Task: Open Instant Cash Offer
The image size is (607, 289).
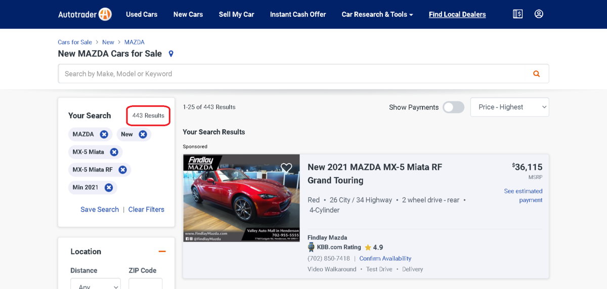Action: (298, 14)
